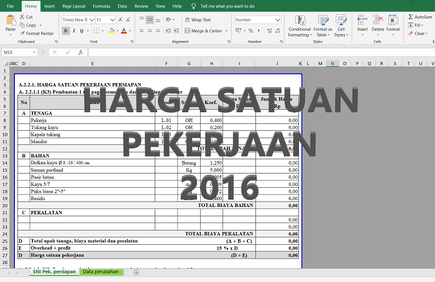Open the File menu
This screenshot has width=435, height=282.
tap(11, 6)
